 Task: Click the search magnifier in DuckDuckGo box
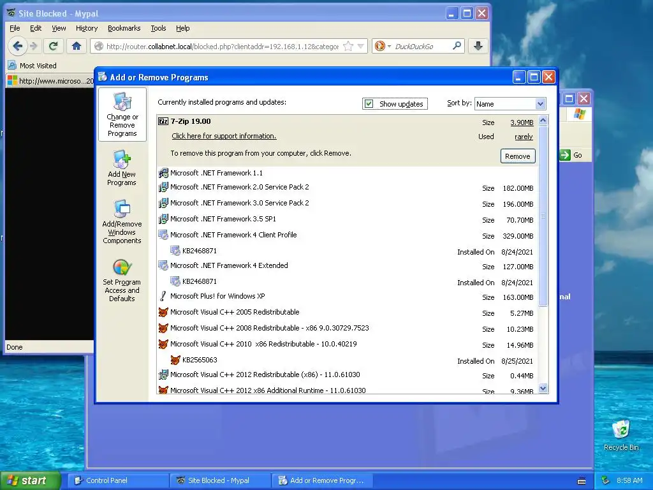pos(457,46)
